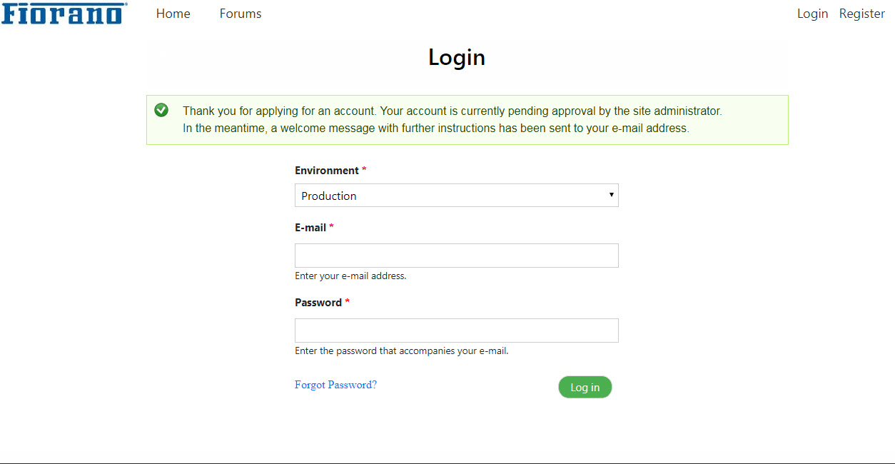This screenshot has width=895, height=464.
Task: Focus the Password input field
Action: pyautogui.click(x=457, y=331)
